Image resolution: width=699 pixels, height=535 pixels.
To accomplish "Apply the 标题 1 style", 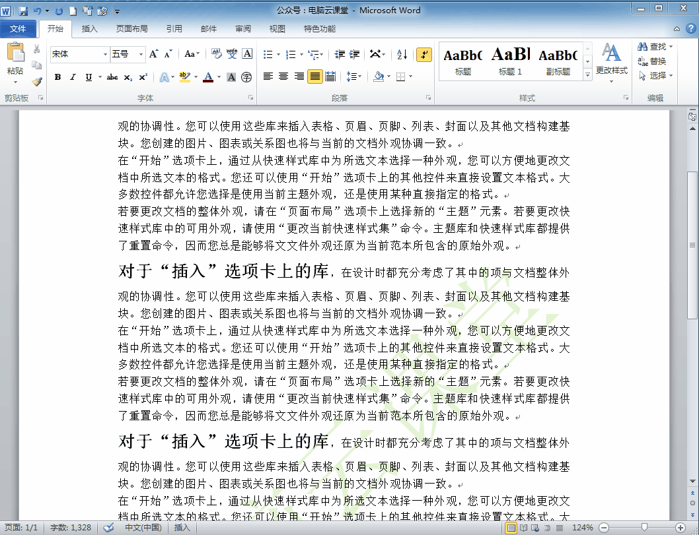I will (x=510, y=61).
